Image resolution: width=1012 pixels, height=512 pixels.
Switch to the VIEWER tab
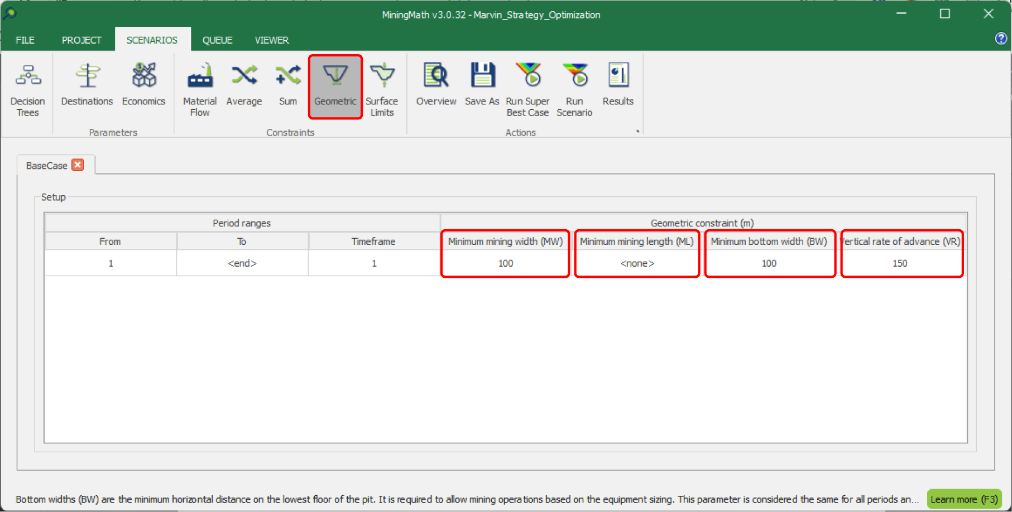click(x=272, y=40)
